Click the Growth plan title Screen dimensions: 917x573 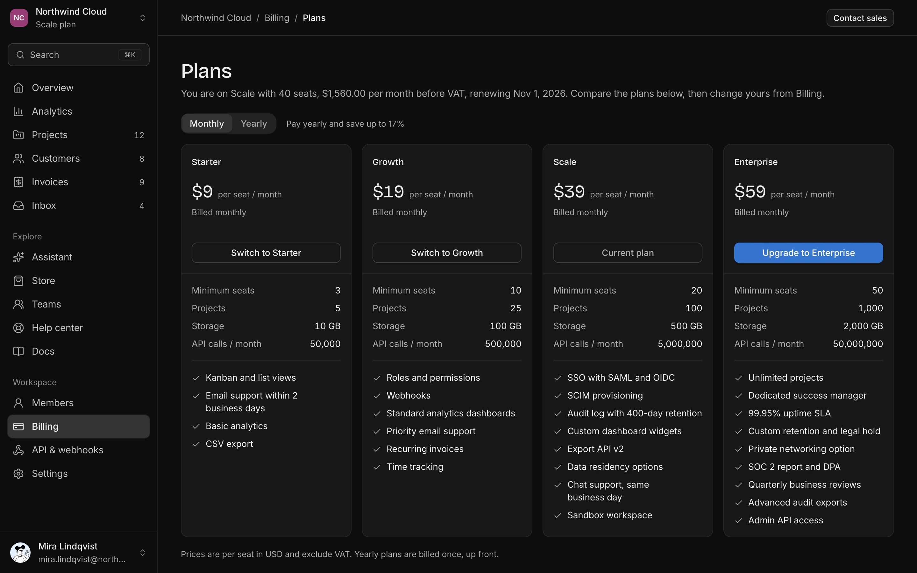tap(388, 162)
